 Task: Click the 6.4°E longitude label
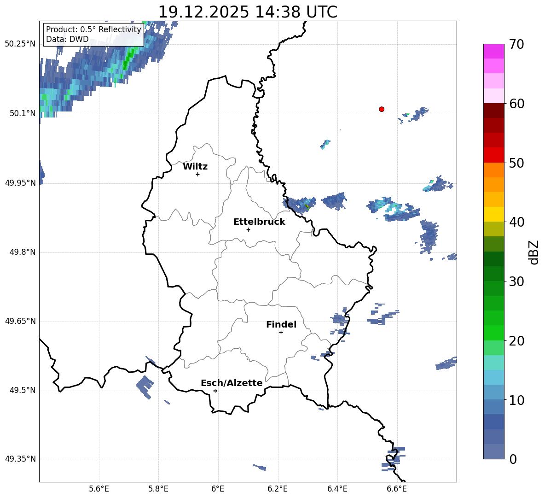pos(337,489)
